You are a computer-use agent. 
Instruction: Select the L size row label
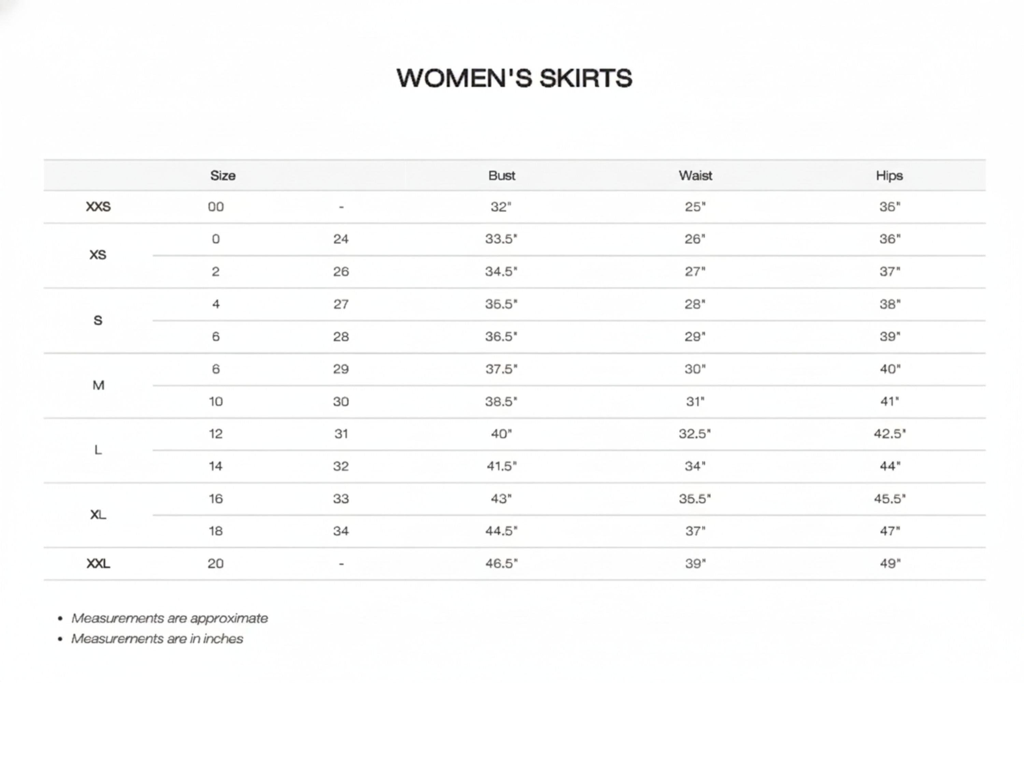98,450
